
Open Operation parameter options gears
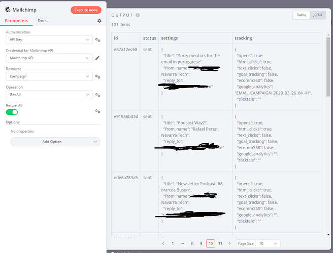pyautogui.click(x=97, y=95)
